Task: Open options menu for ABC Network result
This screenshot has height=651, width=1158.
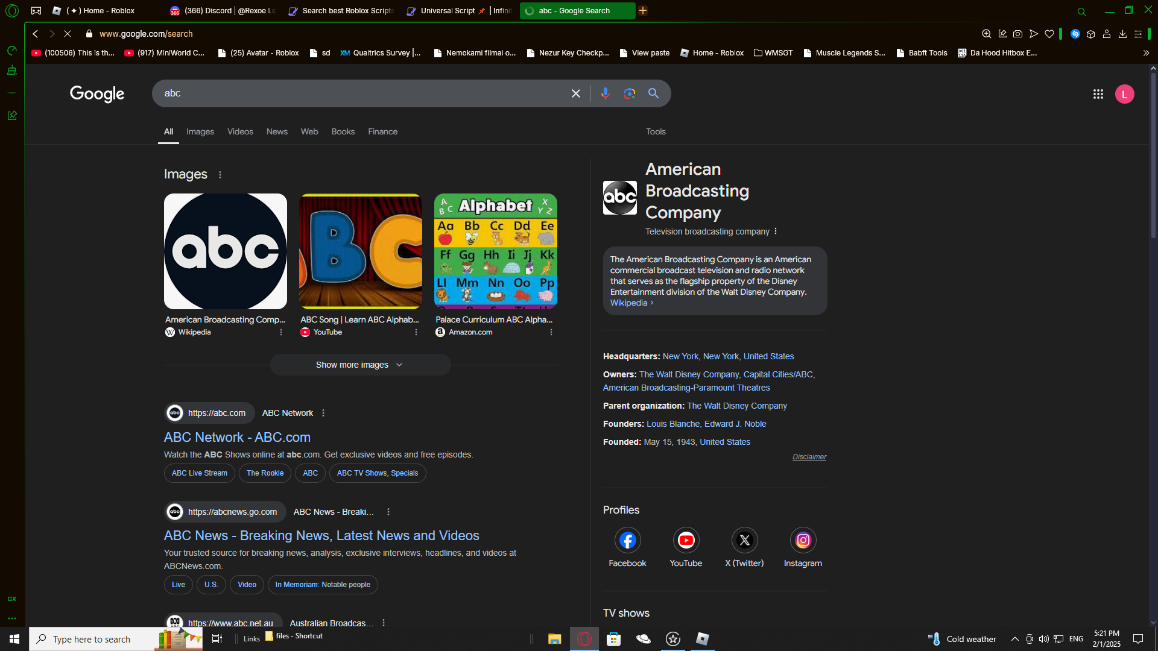Action: point(323,413)
